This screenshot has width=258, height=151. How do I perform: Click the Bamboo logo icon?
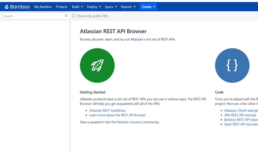point(6,7)
